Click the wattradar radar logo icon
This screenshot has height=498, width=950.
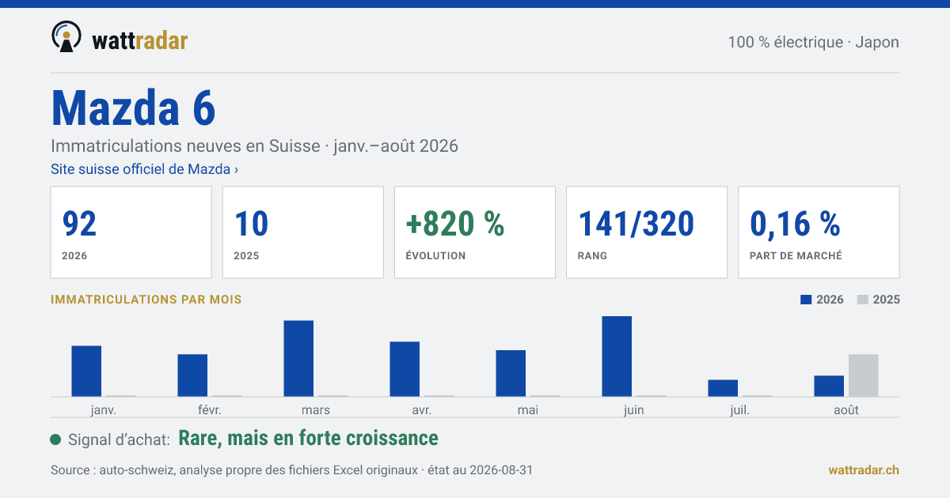pyautogui.click(x=66, y=37)
